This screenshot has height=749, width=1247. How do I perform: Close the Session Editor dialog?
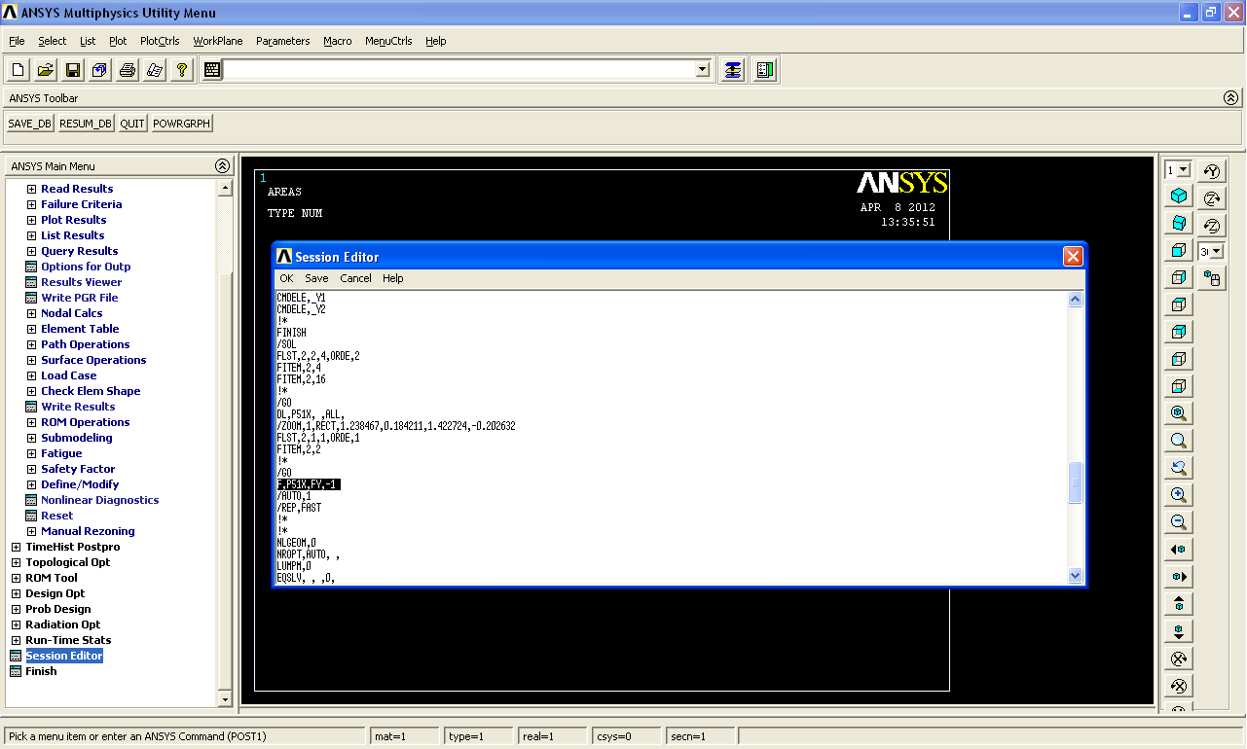coord(1073,257)
